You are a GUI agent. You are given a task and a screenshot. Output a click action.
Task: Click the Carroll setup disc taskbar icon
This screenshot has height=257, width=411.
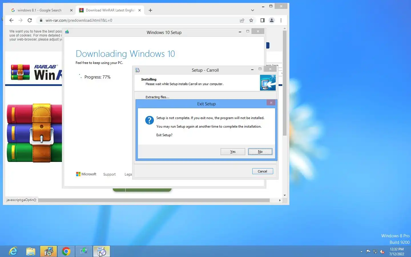pyautogui.click(x=102, y=251)
